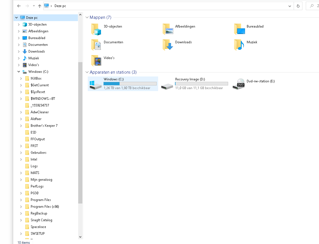
Task: Click the Windows (C:) storage usage bar
Action: (130, 84)
